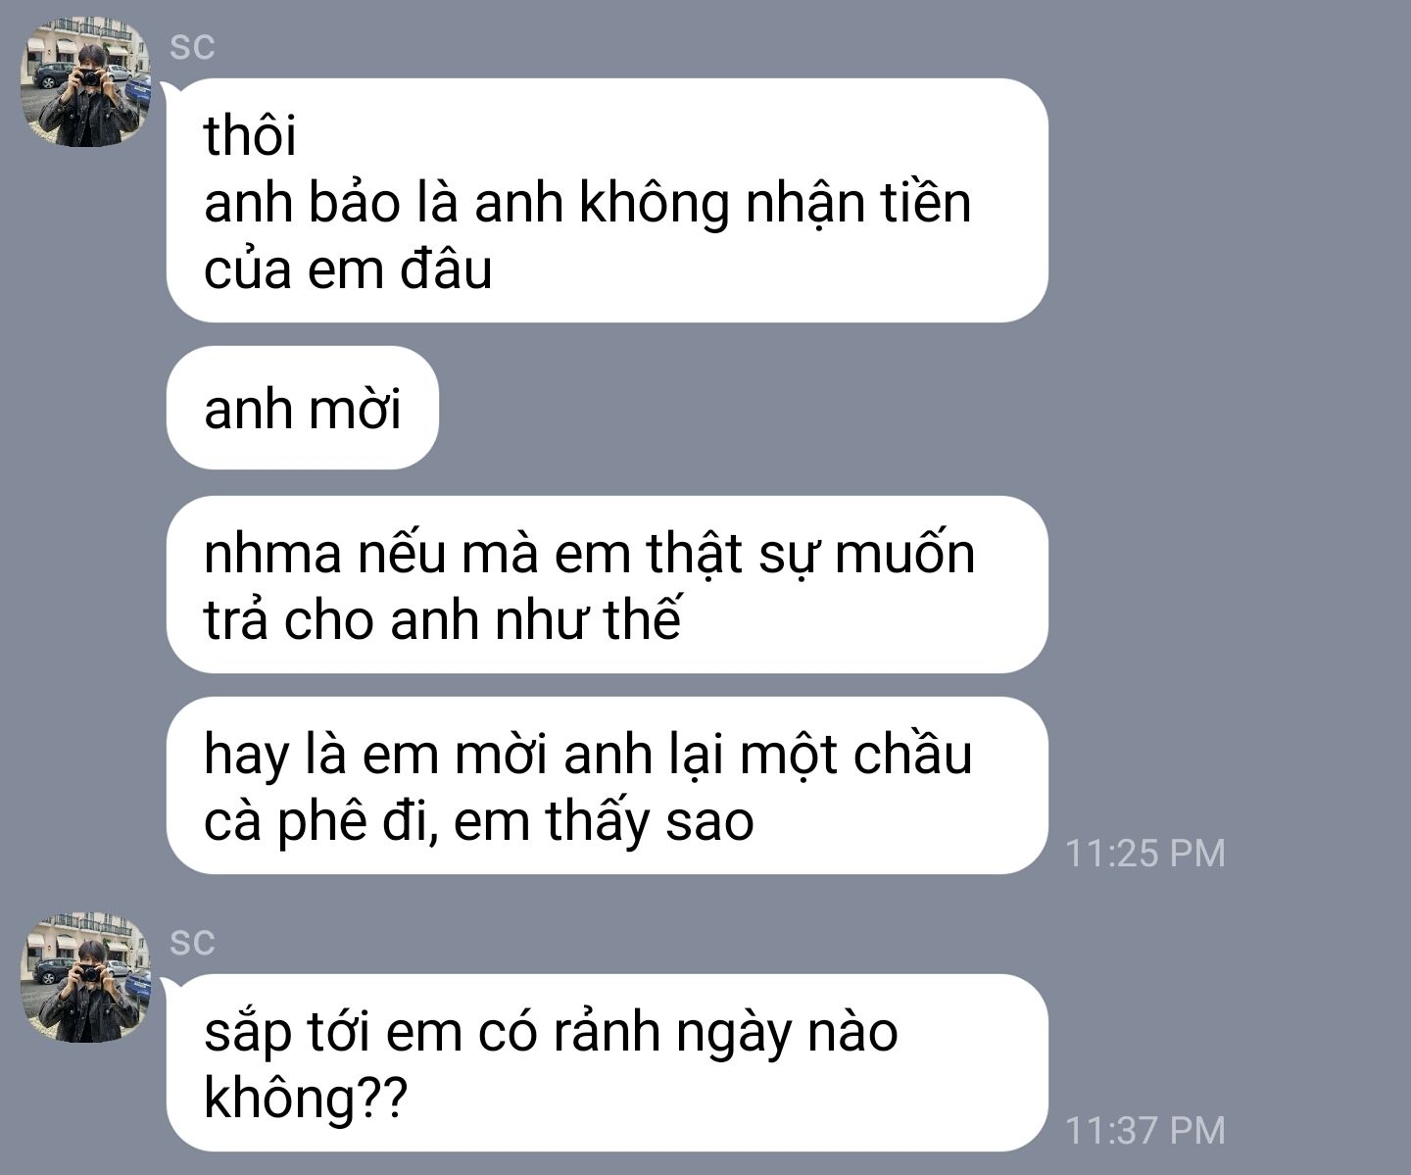This screenshot has width=1411, height=1175.
Task: Click the word "thôi" in the first bubble
Action: coord(250,135)
